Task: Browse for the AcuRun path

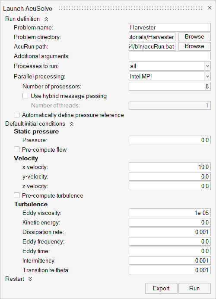Action: pos(194,46)
